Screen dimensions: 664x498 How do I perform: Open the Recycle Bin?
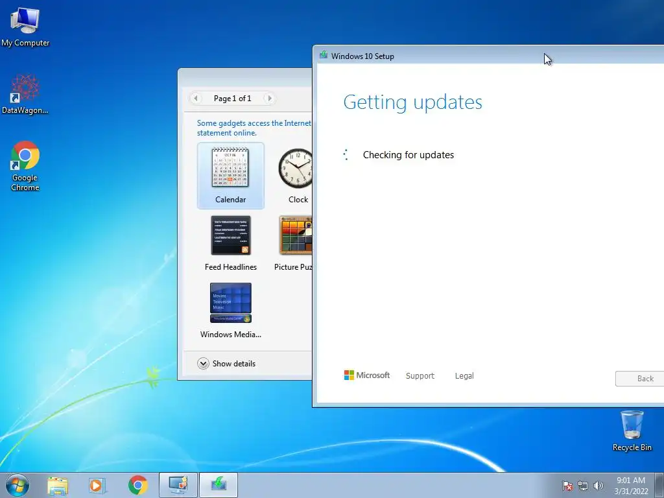[632, 431]
